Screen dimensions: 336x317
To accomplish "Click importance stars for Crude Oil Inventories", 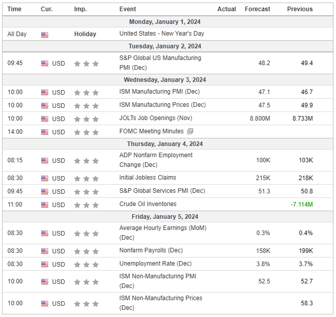I will click(x=86, y=205).
